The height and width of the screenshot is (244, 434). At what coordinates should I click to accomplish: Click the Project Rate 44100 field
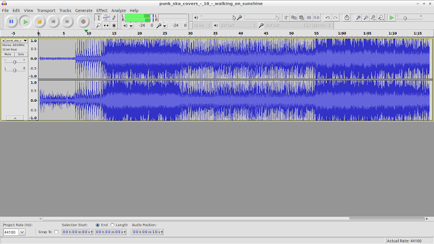(x=11, y=232)
